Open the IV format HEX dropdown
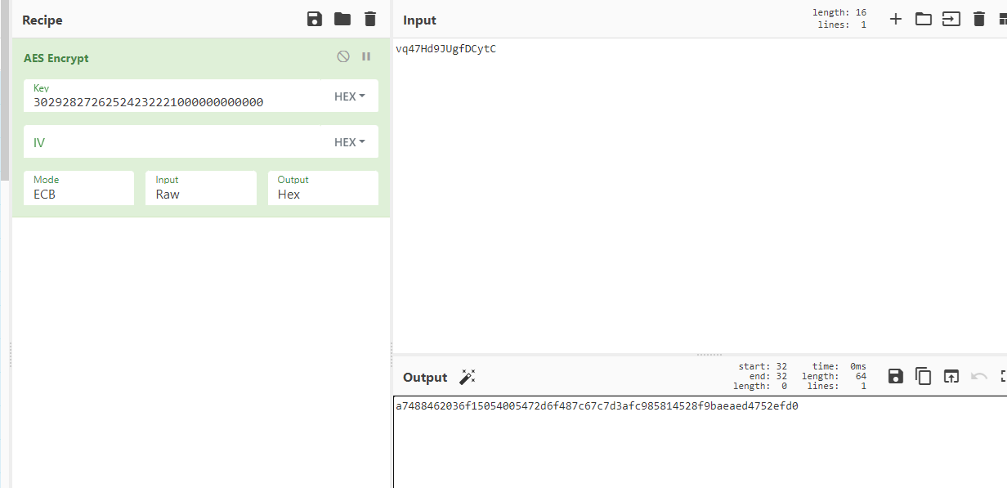This screenshot has width=1007, height=488. pyautogui.click(x=350, y=142)
